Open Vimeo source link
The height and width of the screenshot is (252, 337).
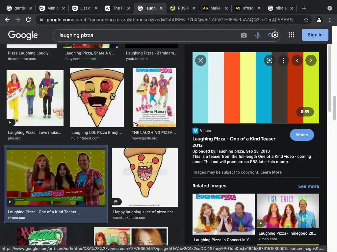tap(202, 131)
